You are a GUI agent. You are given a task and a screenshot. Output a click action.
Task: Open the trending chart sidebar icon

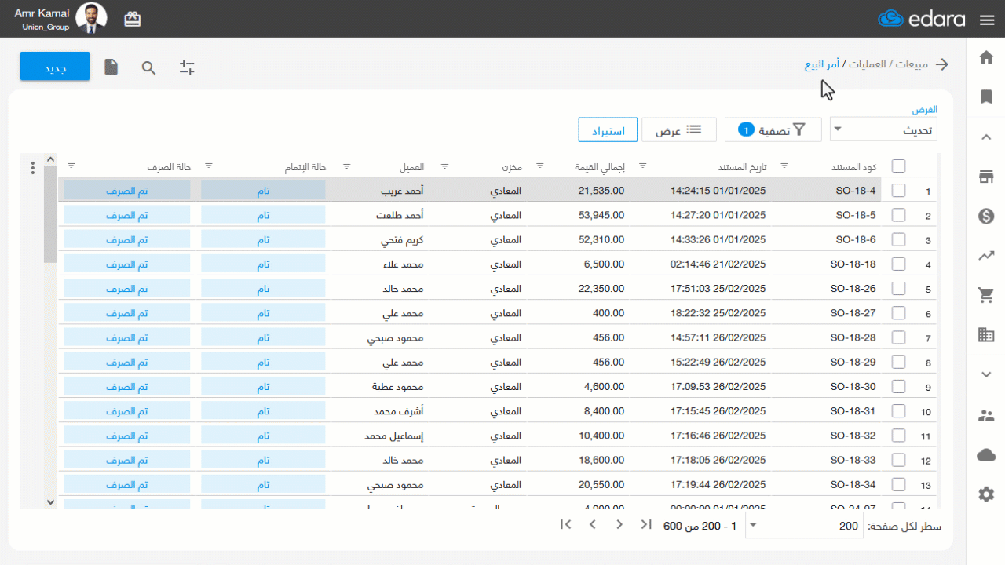[987, 256]
